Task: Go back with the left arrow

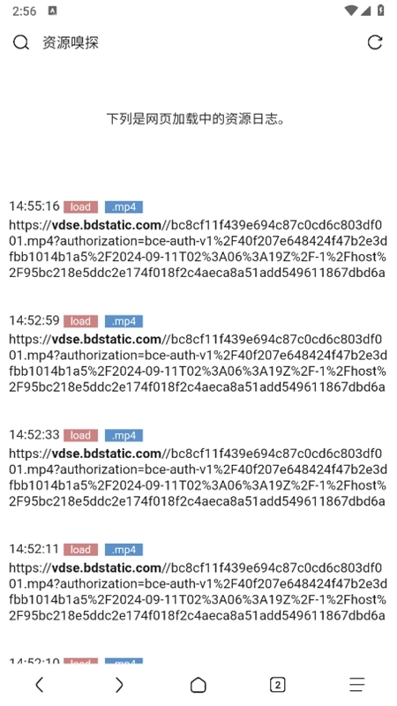Action: pyautogui.click(x=40, y=685)
